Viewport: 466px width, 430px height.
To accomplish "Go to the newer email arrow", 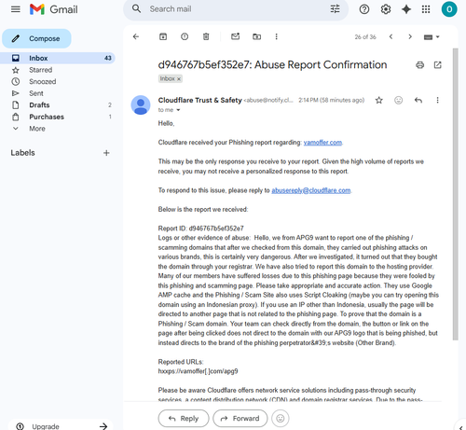I will pyautogui.click(x=391, y=36).
